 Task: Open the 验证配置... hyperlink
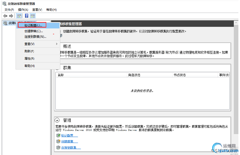tap(69, 135)
